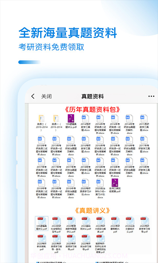Image resolution: width=158 pixels, height=263 pixels.
Task: Open 2020考研政治学习指导.pdf
Action: click(x=86, y=243)
